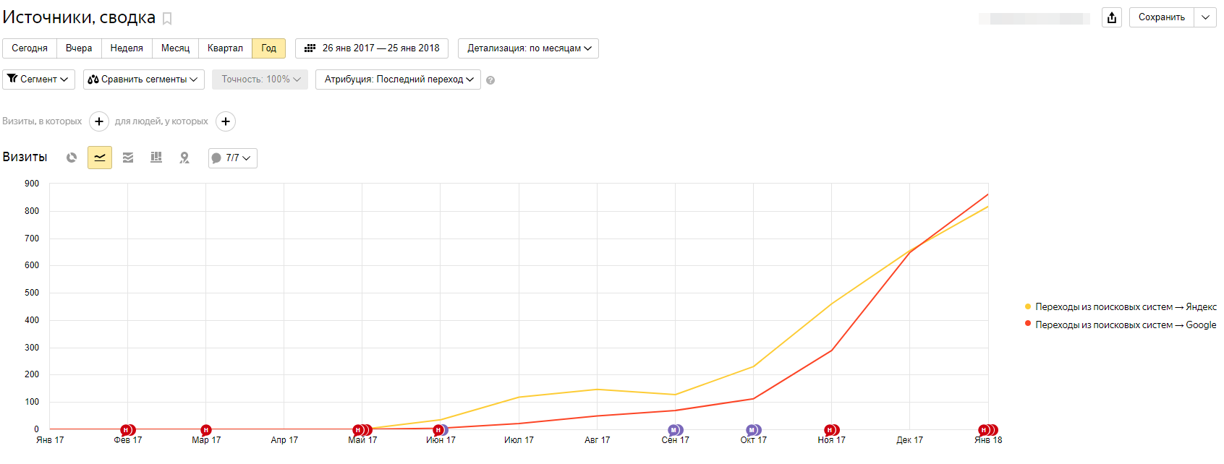Expand Детализация: по месяцам dropdown

click(528, 48)
